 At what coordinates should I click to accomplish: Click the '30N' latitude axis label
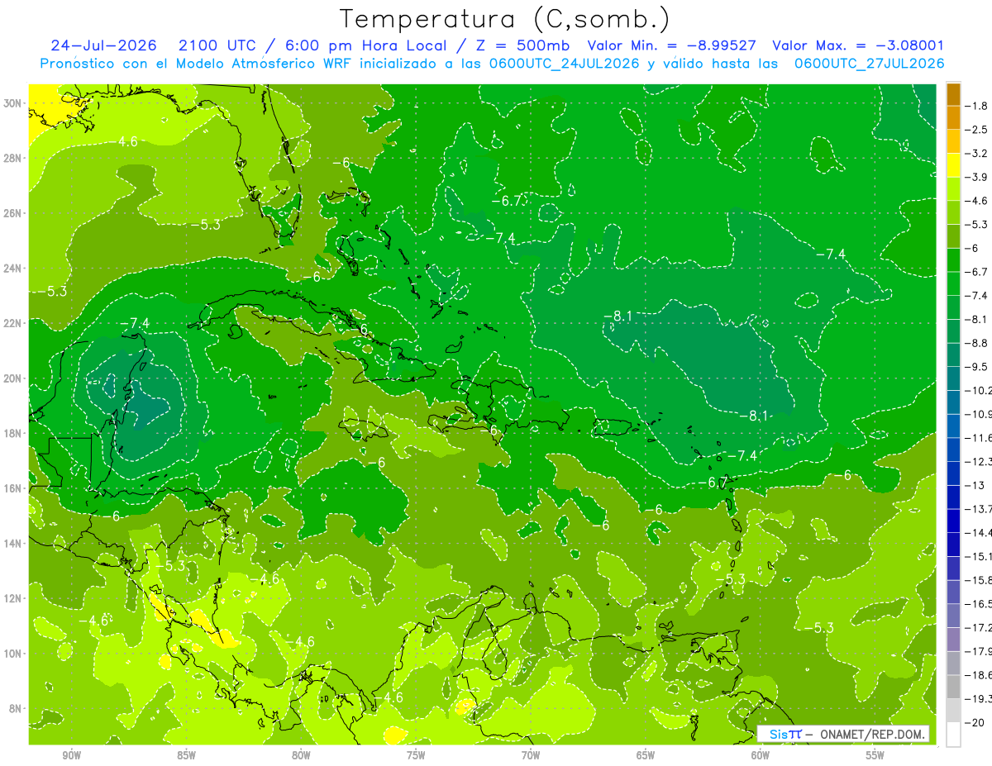14,103
